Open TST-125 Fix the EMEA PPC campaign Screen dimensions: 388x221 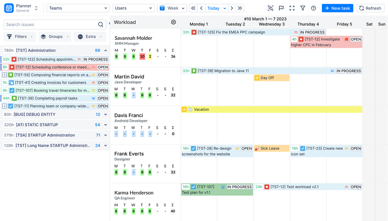pyautogui.click(x=253, y=32)
